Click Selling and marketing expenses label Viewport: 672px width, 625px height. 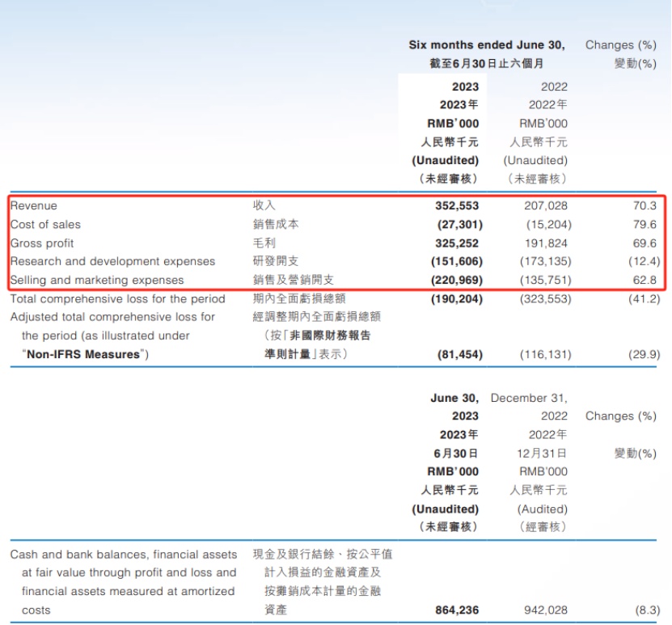click(x=97, y=280)
